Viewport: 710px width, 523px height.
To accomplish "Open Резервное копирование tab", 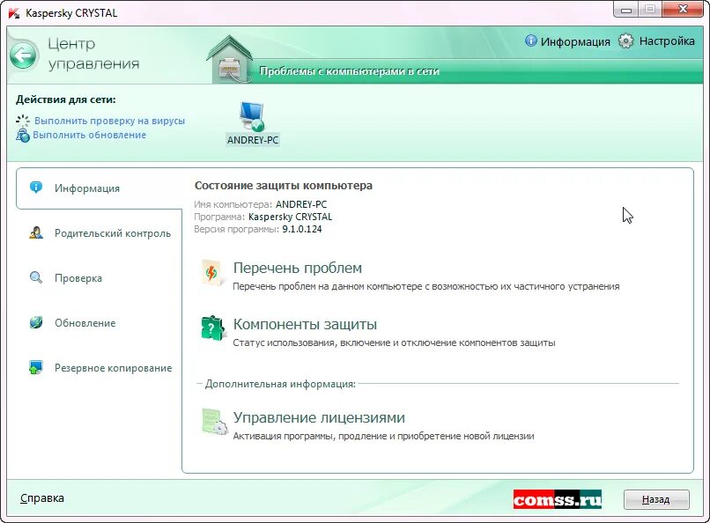I will click(x=114, y=368).
